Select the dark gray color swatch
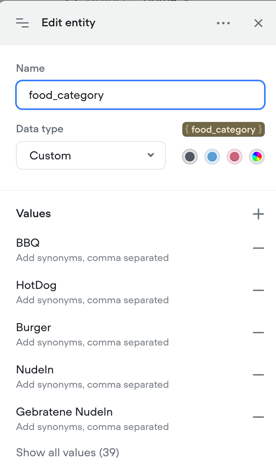Screen dimensions: 276x471 pos(190,157)
